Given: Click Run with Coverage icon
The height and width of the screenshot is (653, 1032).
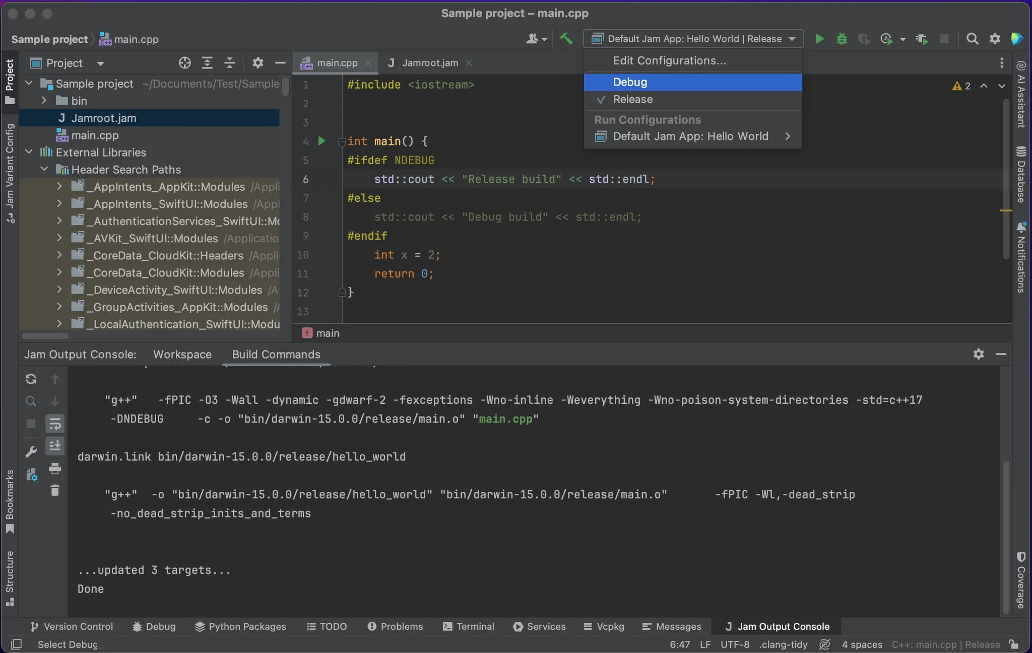Looking at the screenshot, I should pos(864,39).
